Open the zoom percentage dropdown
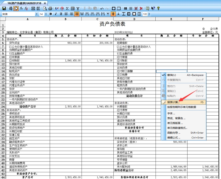This screenshot has width=221, height=179. click(149, 14)
